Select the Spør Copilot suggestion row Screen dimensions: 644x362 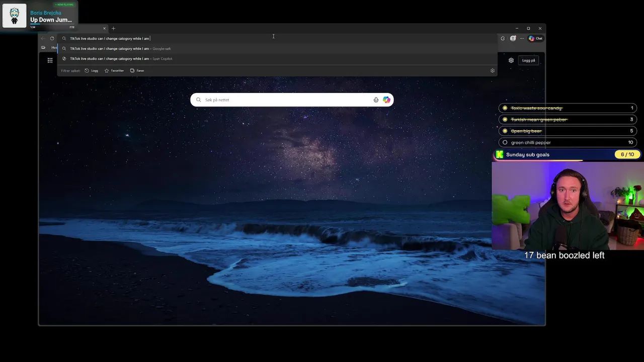pos(277,59)
